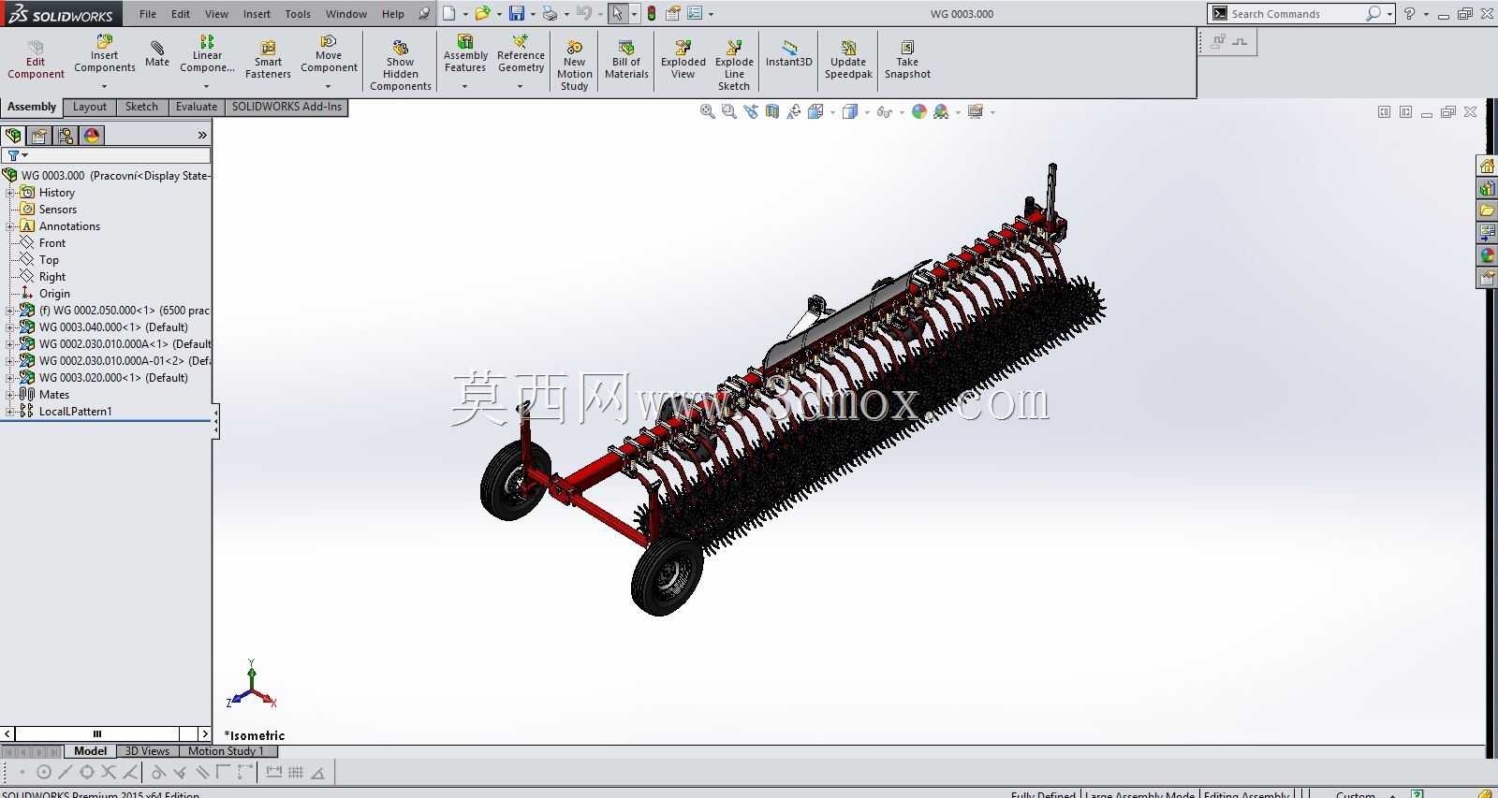Launch Smart Fasteners
This screenshot has height=798, width=1498.
[268, 60]
